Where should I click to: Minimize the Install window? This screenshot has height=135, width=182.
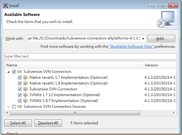point(153,6)
